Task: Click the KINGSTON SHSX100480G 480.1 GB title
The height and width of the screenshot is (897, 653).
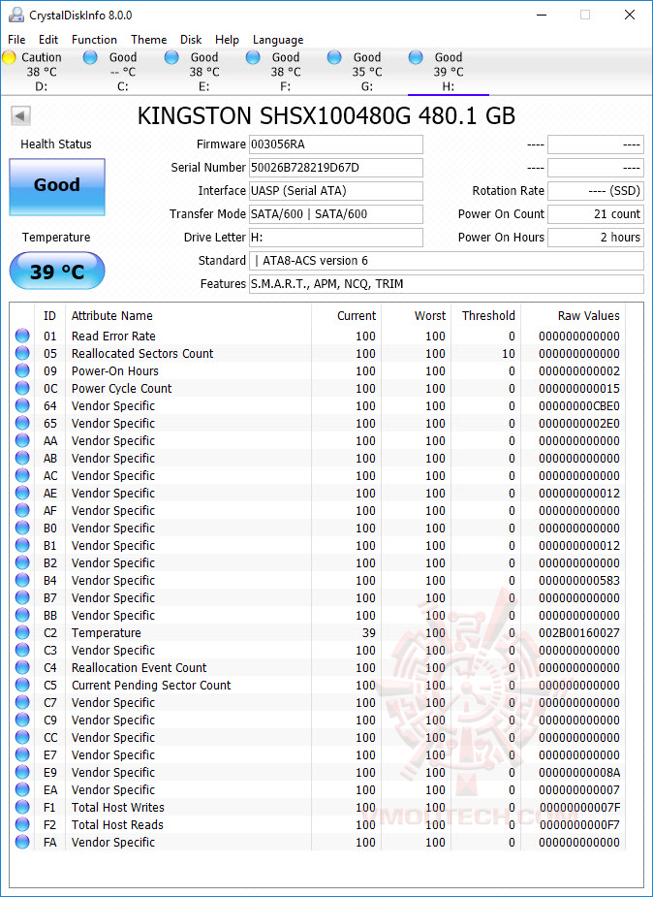Action: (326, 116)
